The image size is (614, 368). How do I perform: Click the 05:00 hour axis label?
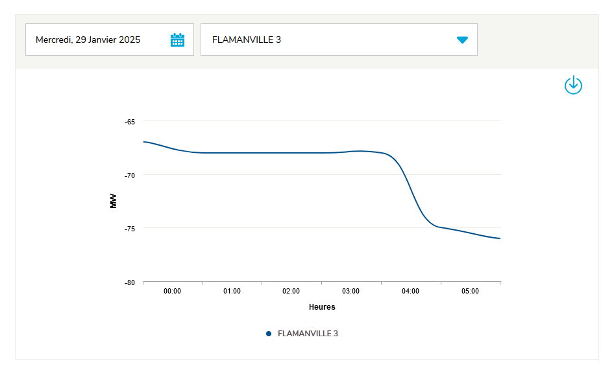pyautogui.click(x=471, y=292)
